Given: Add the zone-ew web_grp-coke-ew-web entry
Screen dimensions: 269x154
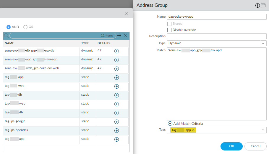Looking at the screenshot, I should 116,69.
